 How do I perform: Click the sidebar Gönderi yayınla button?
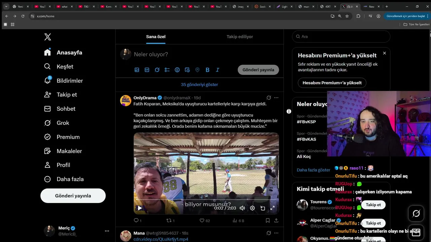[x=73, y=196]
